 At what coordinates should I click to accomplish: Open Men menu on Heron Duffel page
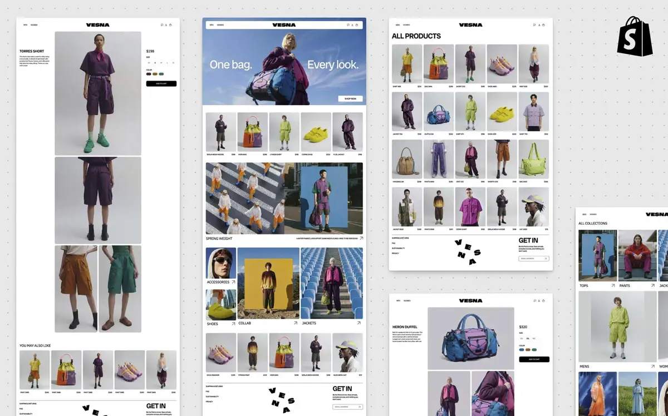[x=398, y=301]
